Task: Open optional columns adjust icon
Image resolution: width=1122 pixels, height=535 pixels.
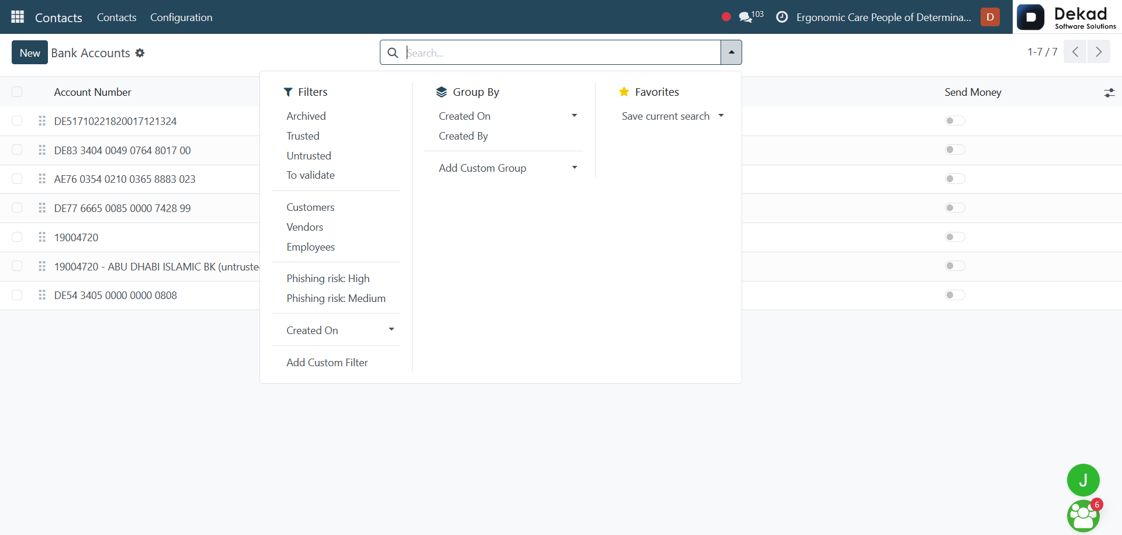Action: [x=1109, y=92]
